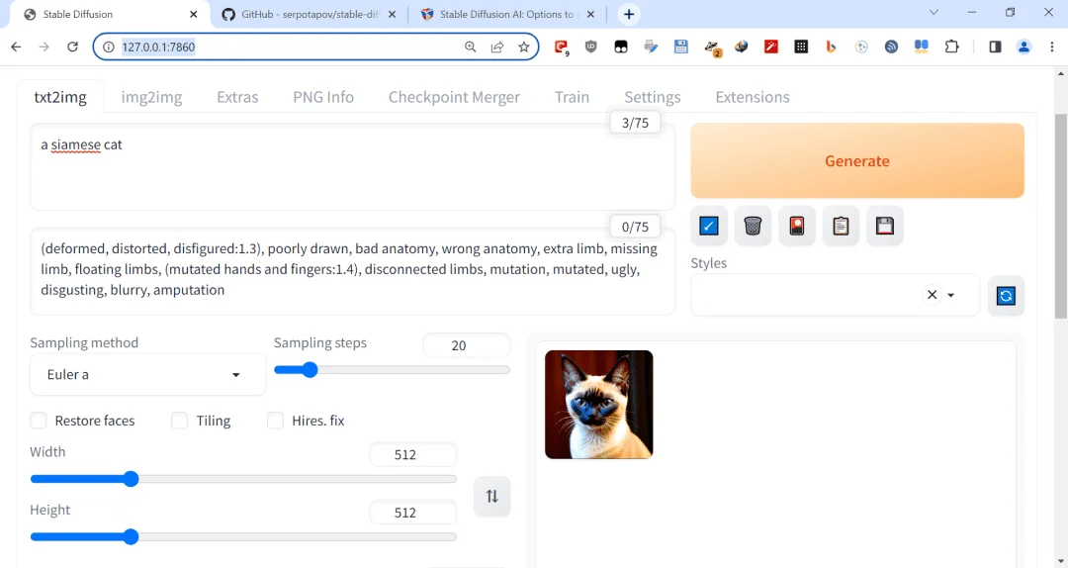The image size is (1068, 568).
Task: Click the clipboard apply styles icon
Action: 841,226
